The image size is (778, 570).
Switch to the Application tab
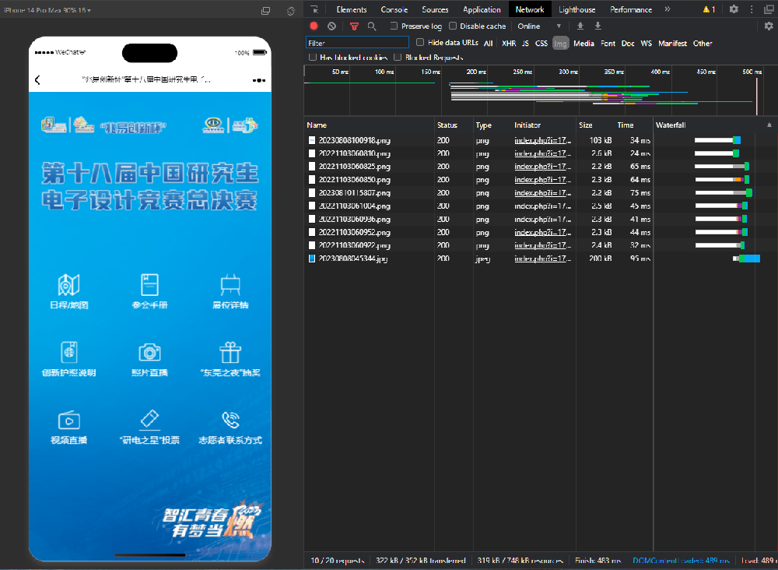482,9
